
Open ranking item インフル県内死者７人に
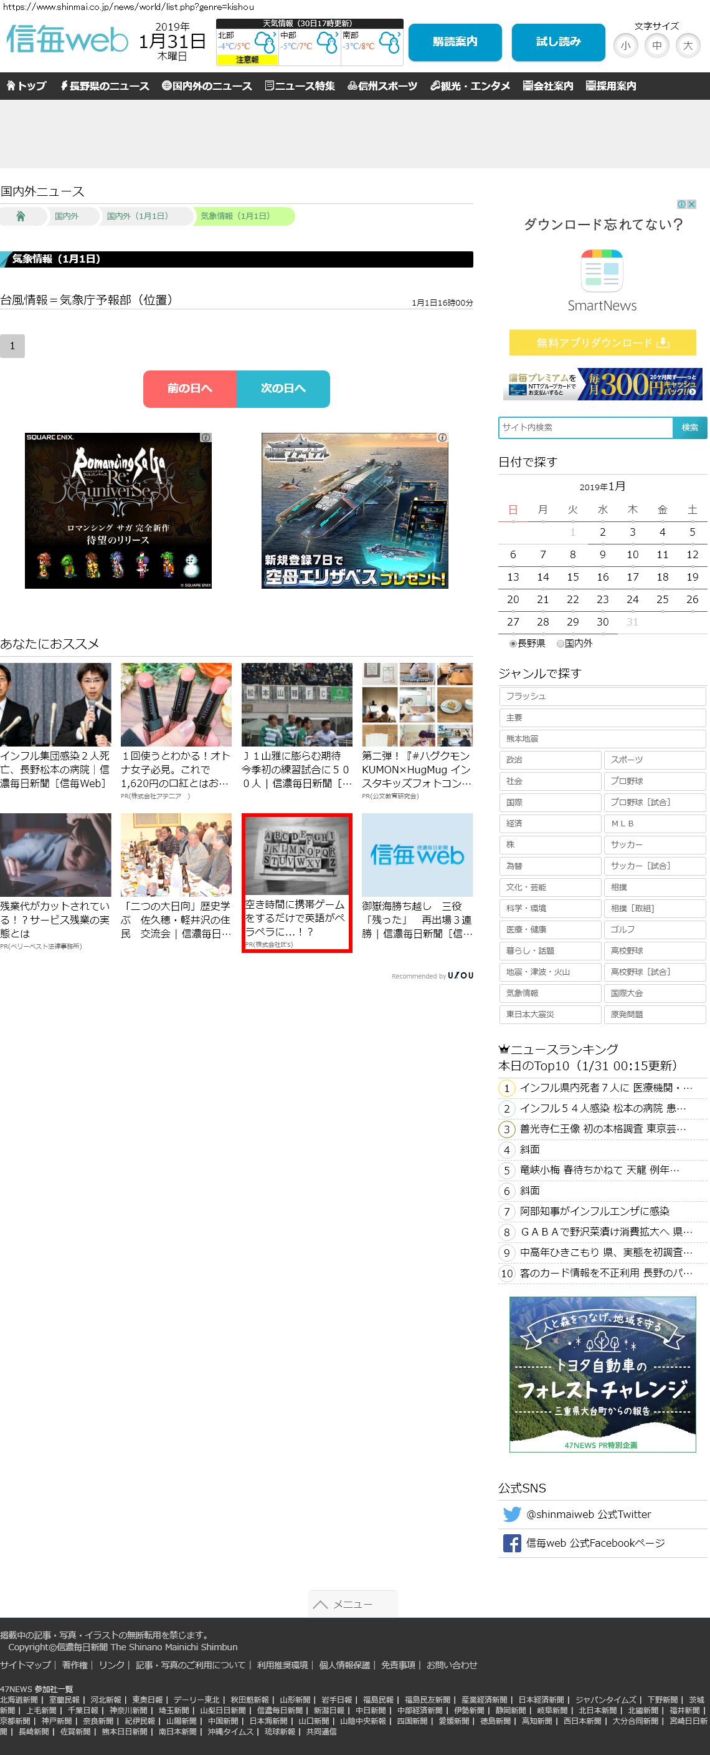[x=606, y=1088]
